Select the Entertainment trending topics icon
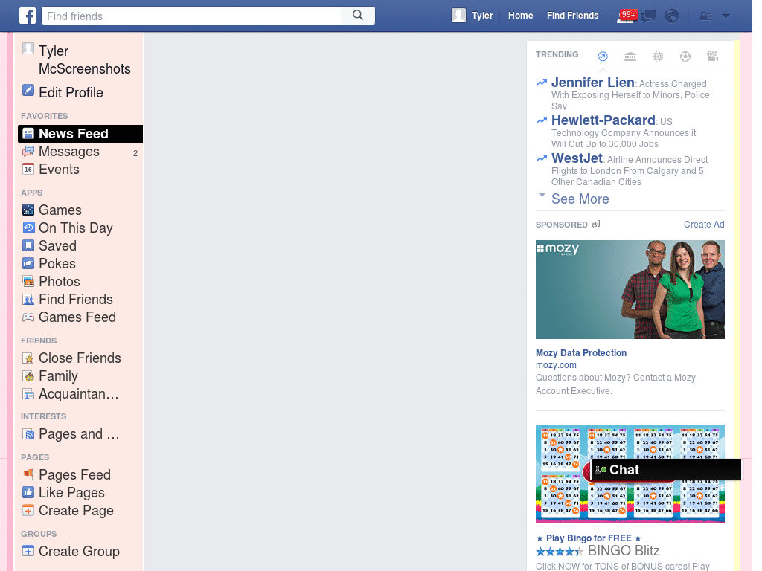Image resolution: width=762 pixels, height=571 pixels. click(x=712, y=56)
